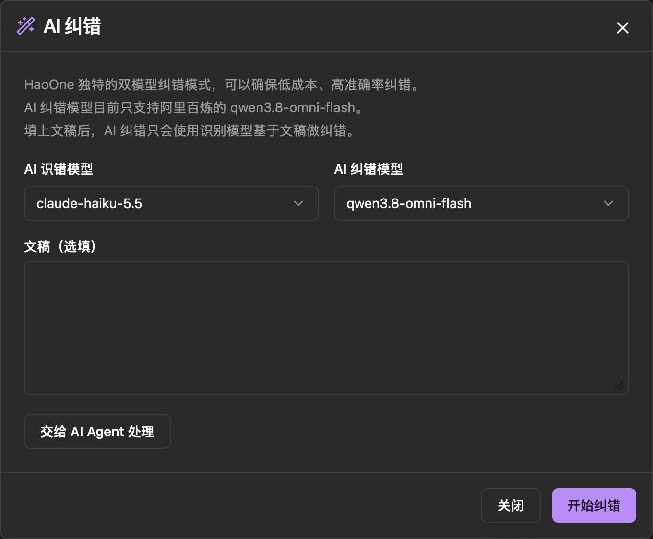The height and width of the screenshot is (539, 653).
Task: Click the AI 纠错 dialog title text
Action: [72, 26]
